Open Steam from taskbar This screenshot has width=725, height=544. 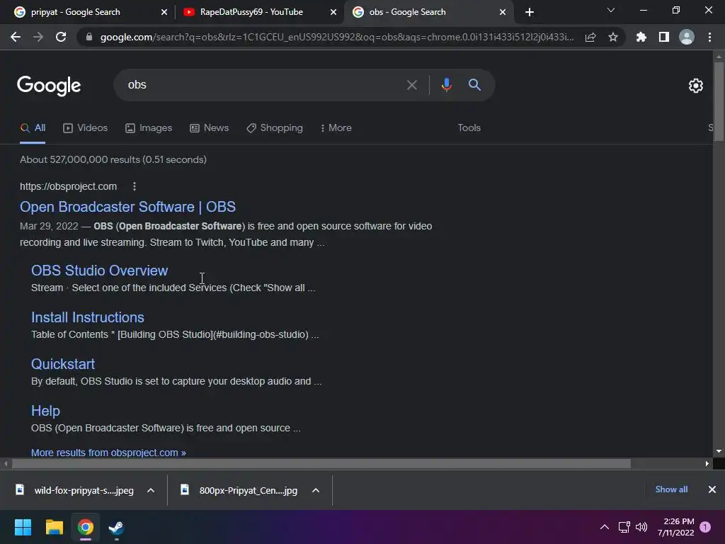[x=116, y=527]
